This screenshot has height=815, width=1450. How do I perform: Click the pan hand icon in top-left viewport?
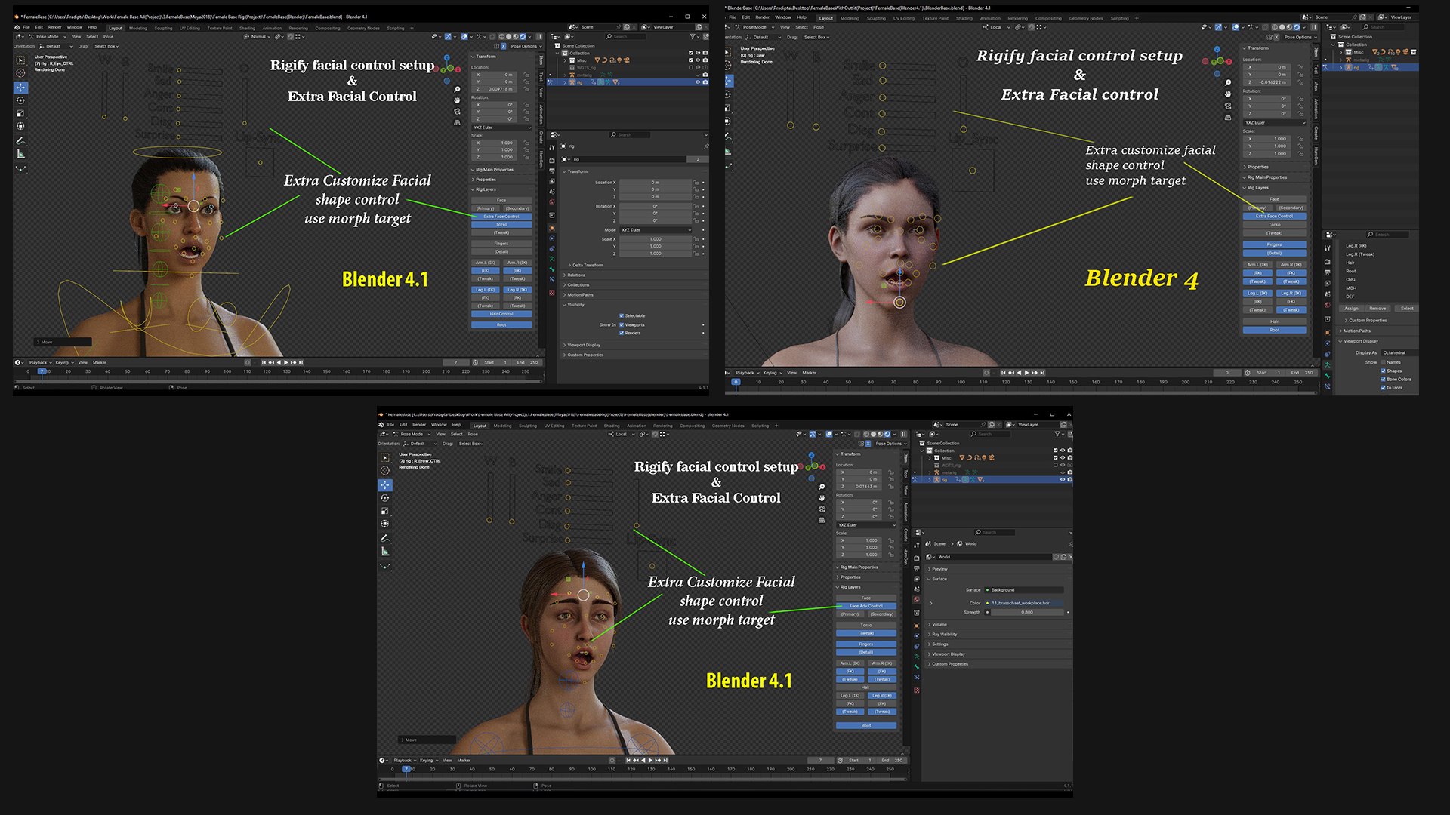coord(457,100)
